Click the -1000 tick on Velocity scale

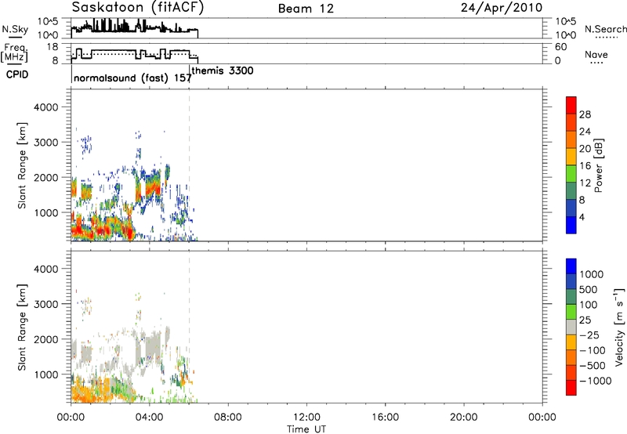tap(595, 381)
